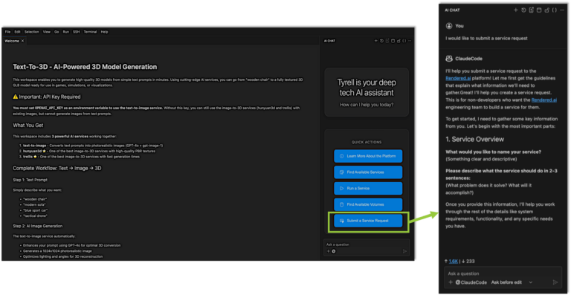Collapse the editor AI Chat panel with minus icon
This screenshot has height=295, width=571.
point(410,41)
